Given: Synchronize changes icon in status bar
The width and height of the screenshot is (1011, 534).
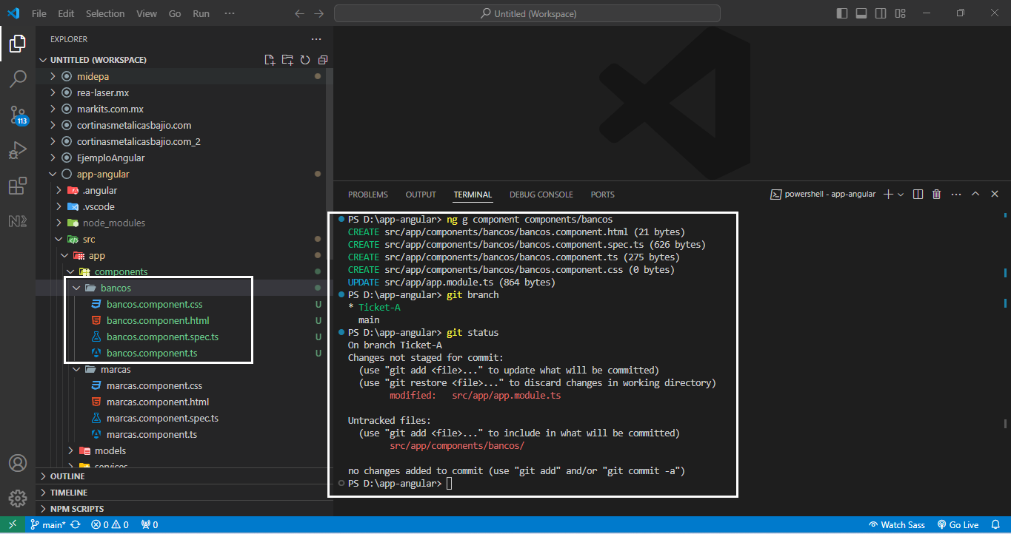Looking at the screenshot, I should point(75,525).
